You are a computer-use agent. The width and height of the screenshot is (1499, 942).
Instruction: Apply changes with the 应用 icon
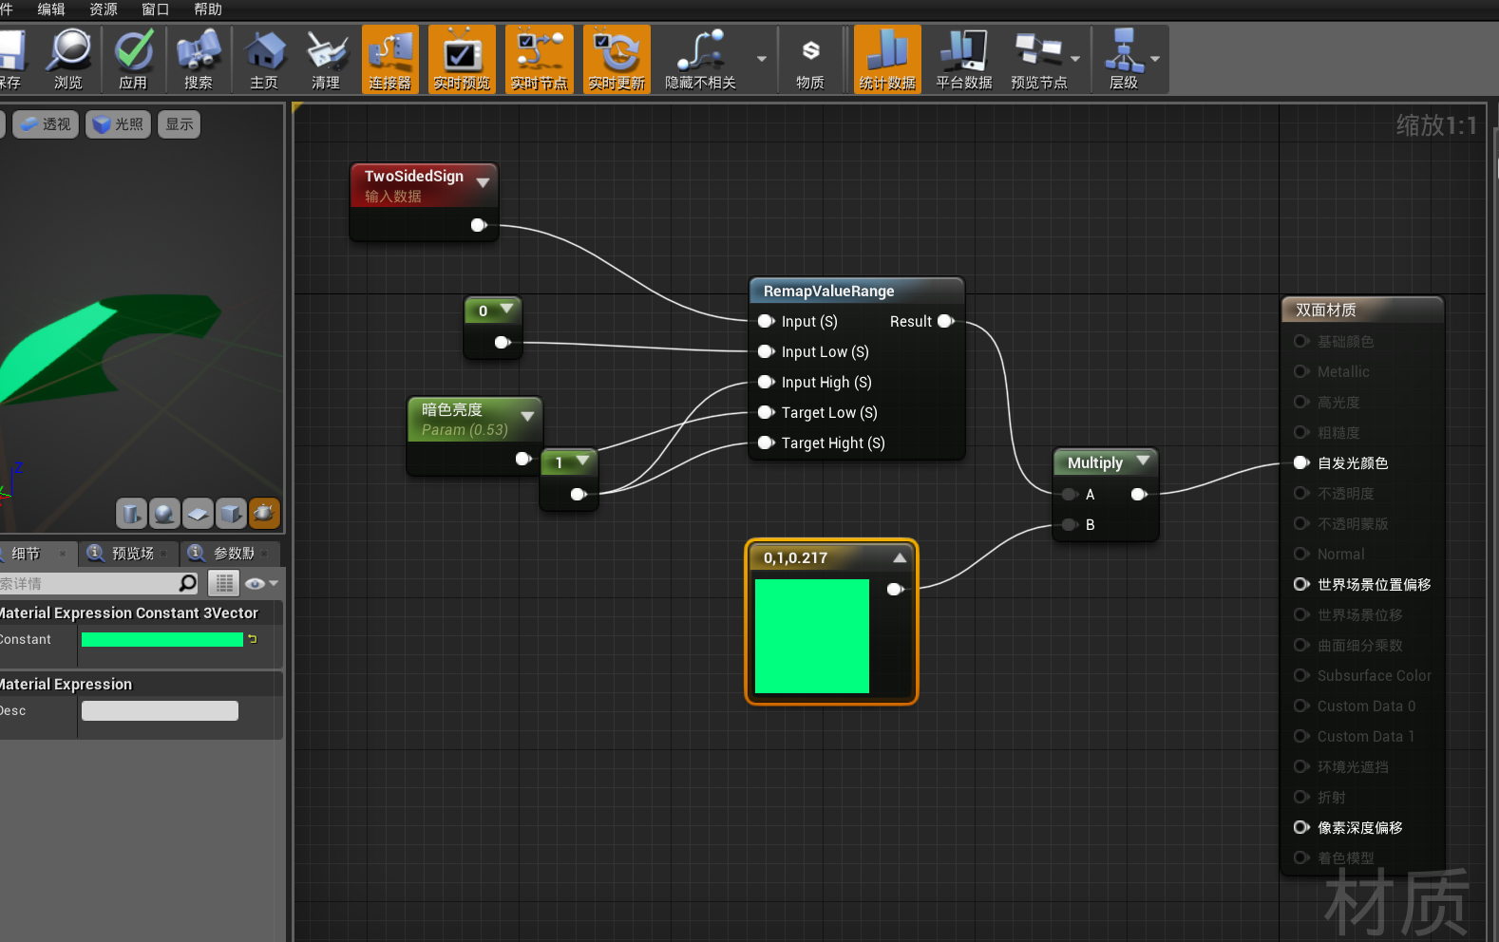[x=133, y=59]
